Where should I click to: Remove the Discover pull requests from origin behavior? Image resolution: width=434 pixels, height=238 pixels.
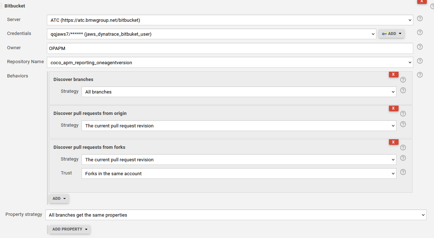[x=393, y=108]
